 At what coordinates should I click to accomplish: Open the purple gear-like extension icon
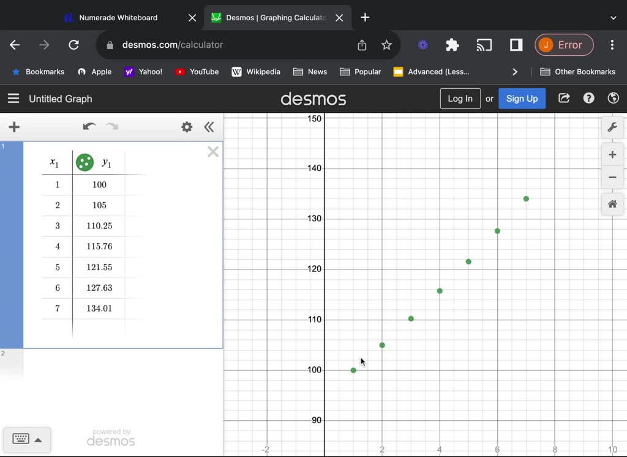(x=422, y=45)
